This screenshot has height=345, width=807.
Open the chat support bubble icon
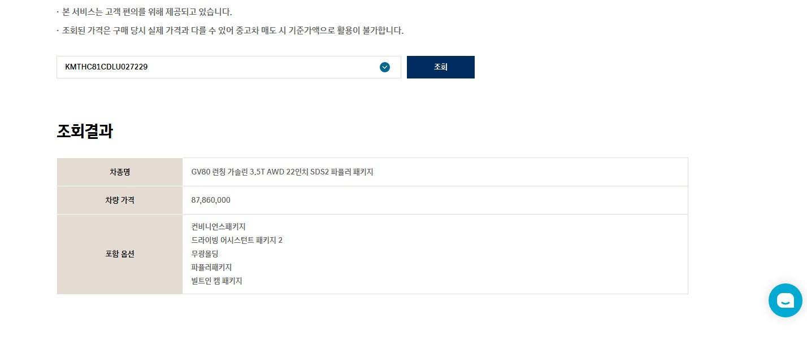pyautogui.click(x=785, y=300)
